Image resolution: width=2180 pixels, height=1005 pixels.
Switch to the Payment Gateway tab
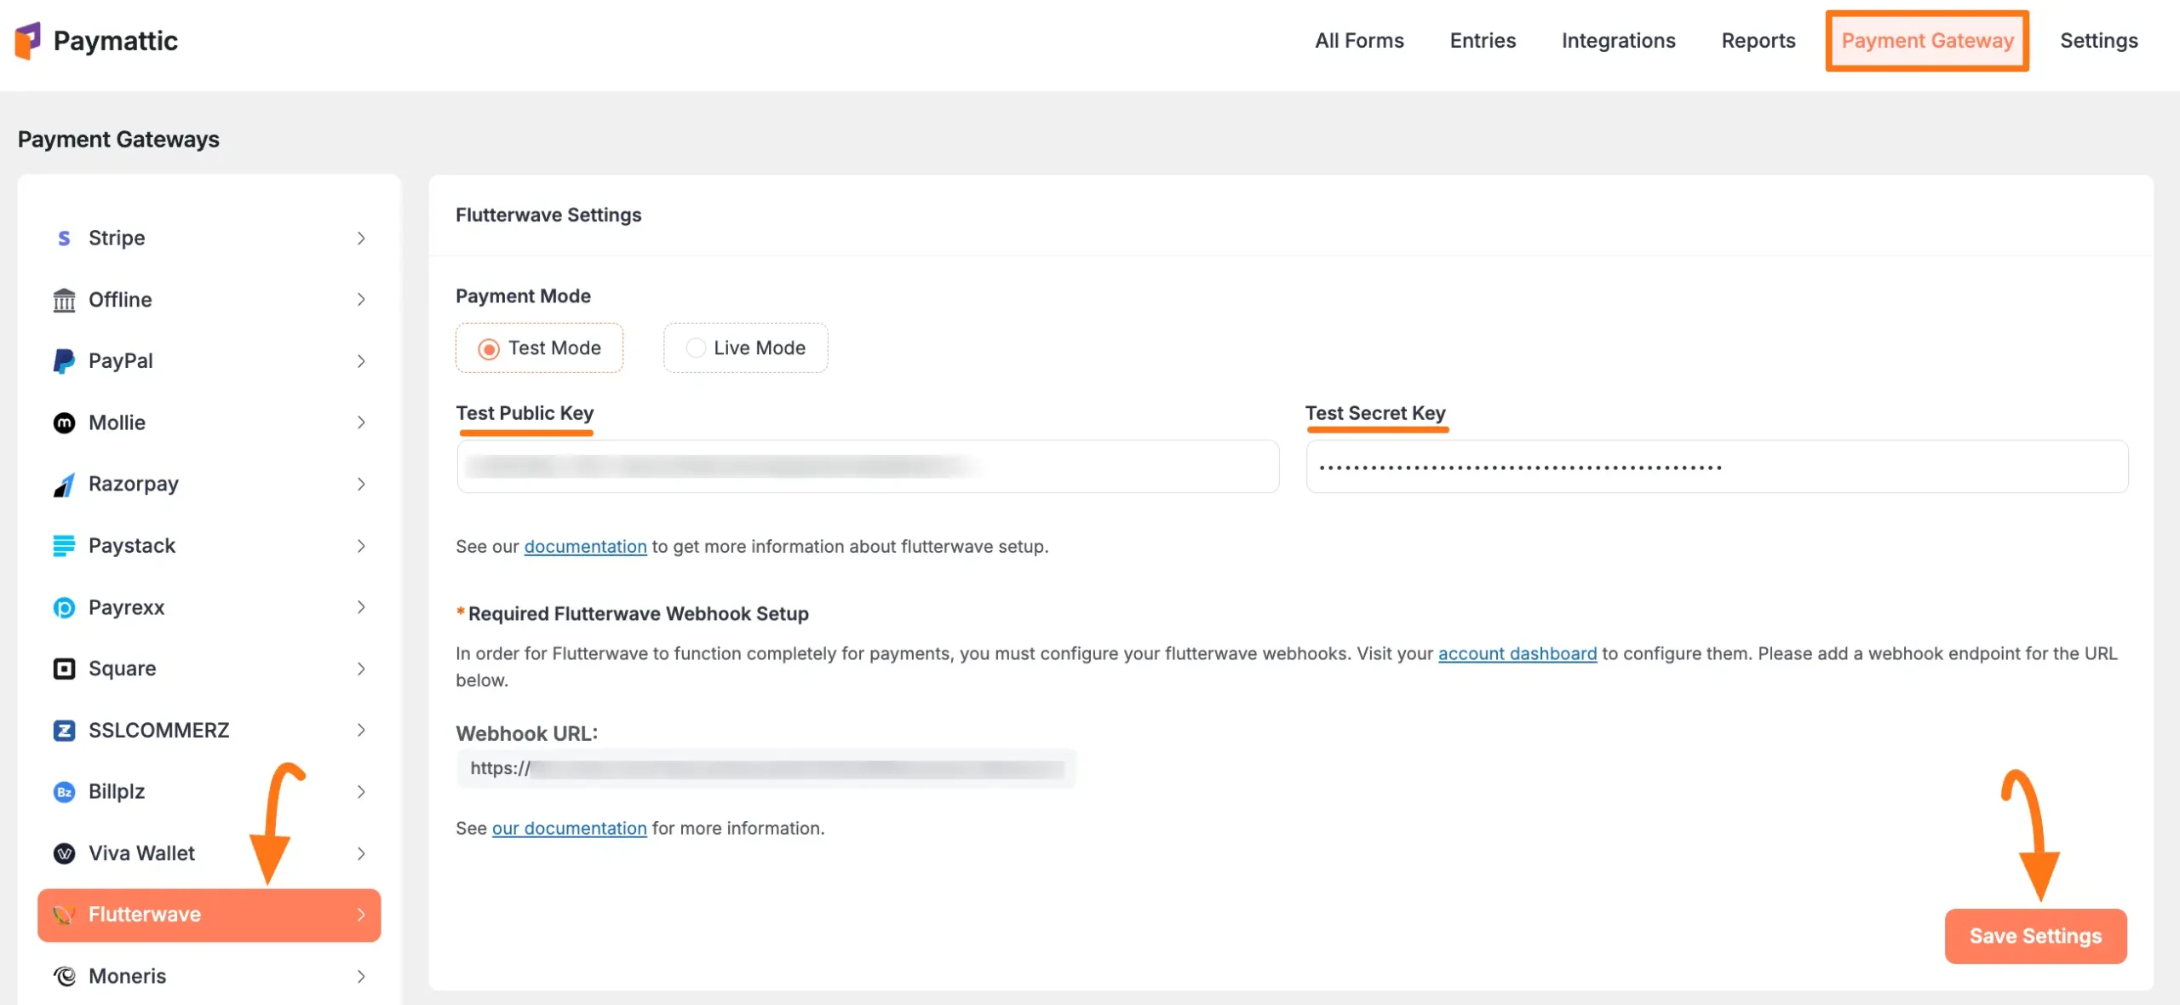click(1927, 40)
